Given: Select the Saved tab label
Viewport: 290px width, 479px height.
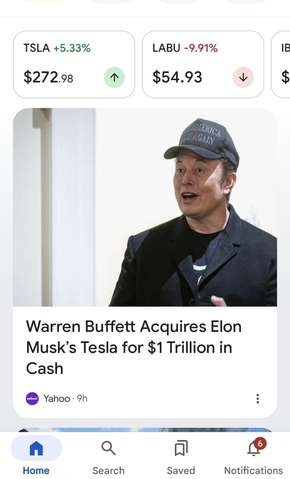Looking at the screenshot, I should (x=181, y=470).
